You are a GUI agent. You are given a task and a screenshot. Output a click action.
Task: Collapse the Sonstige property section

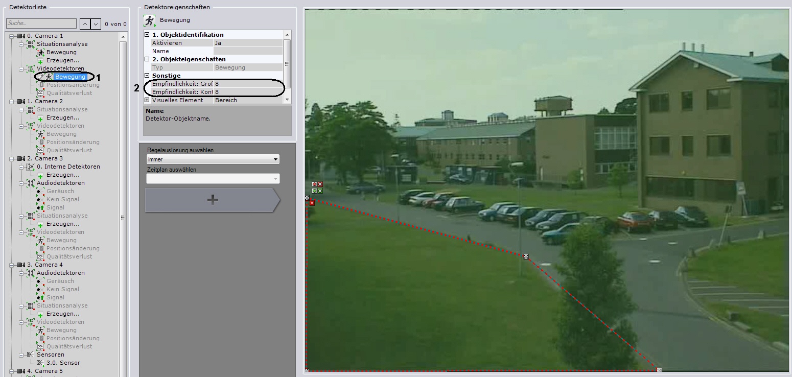pyautogui.click(x=147, y=76)
